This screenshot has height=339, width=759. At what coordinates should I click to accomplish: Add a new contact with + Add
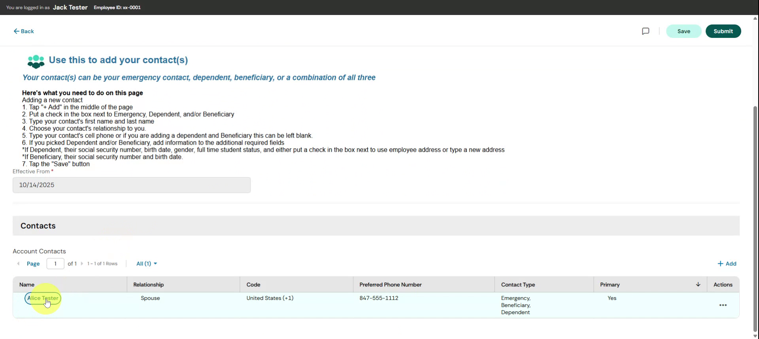pos(727,264)
